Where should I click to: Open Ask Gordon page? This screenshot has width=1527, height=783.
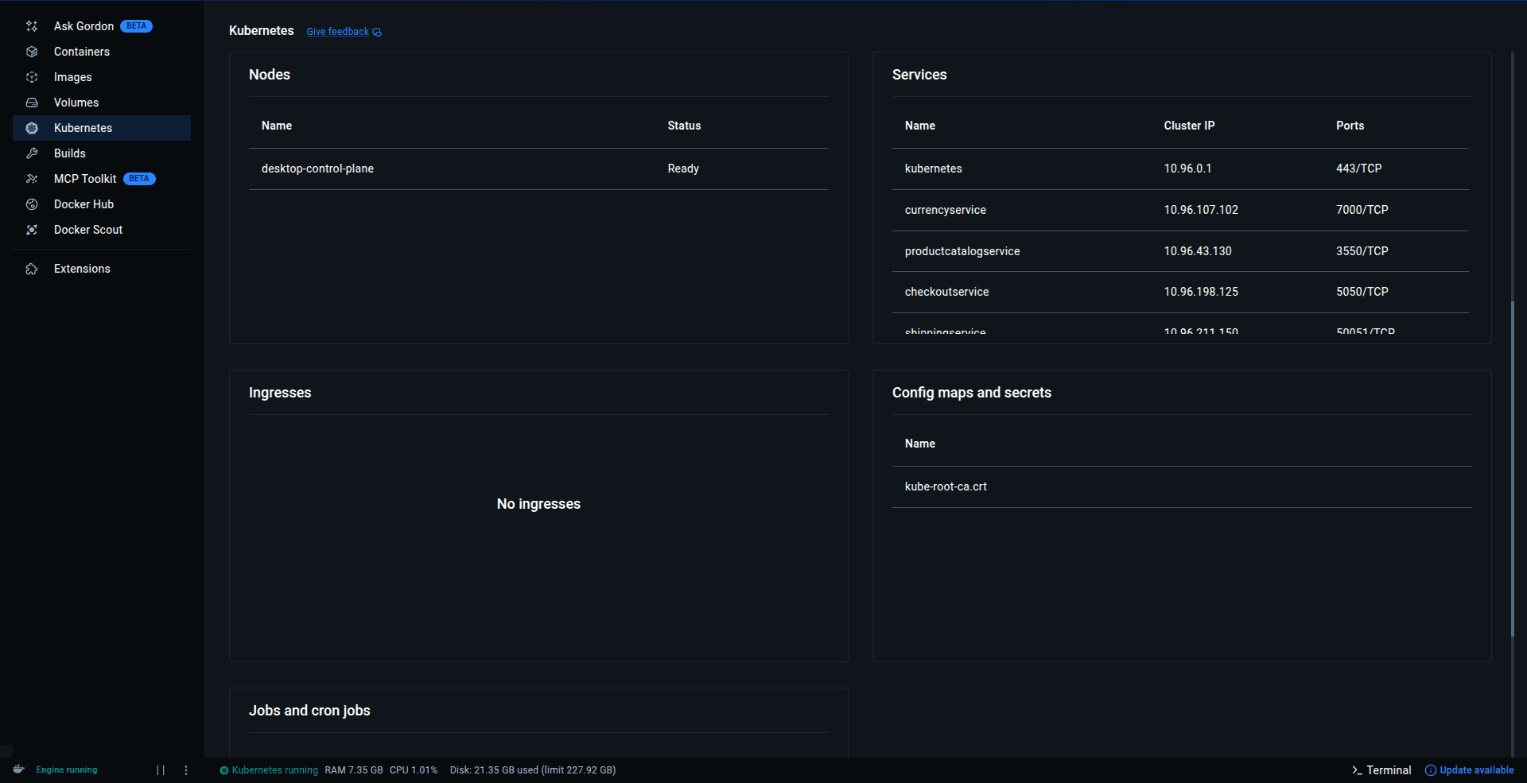(x=102, y=26)
